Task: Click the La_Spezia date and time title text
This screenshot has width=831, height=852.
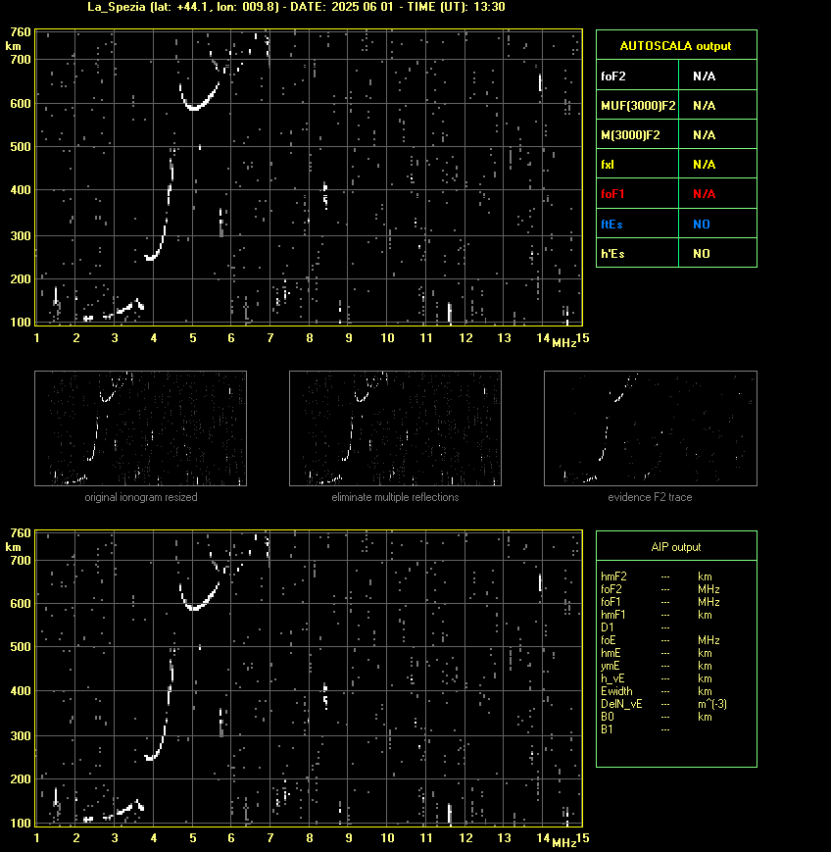Action: [x=296, y=7]
